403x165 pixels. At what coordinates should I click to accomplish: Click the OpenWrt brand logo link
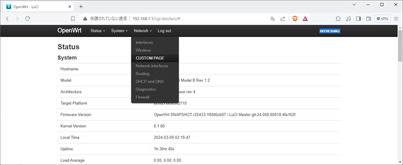coord(70,31)
